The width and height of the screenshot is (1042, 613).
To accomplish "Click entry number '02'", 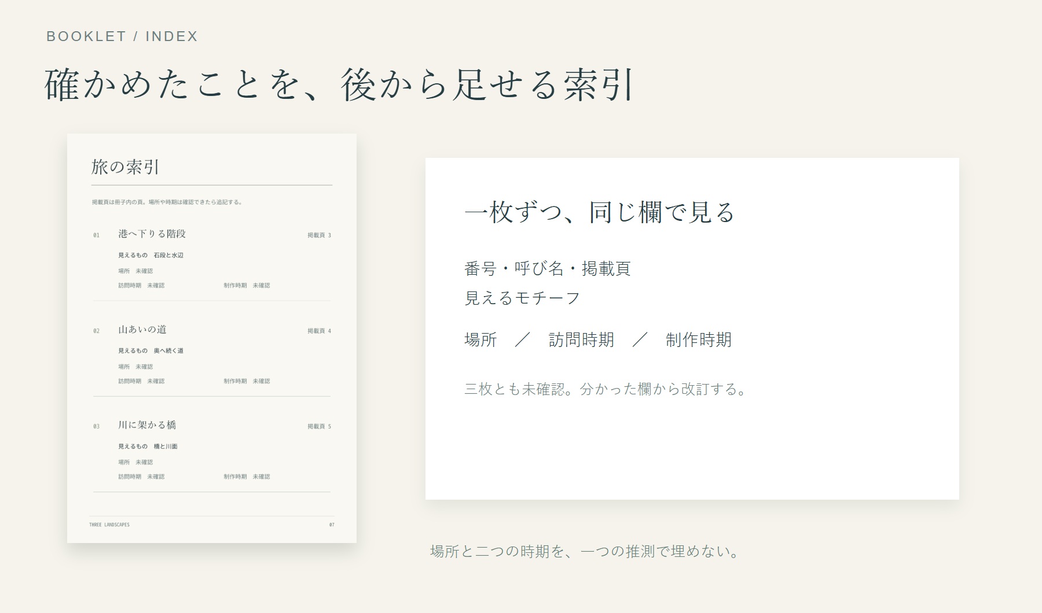I will point(96,331).
